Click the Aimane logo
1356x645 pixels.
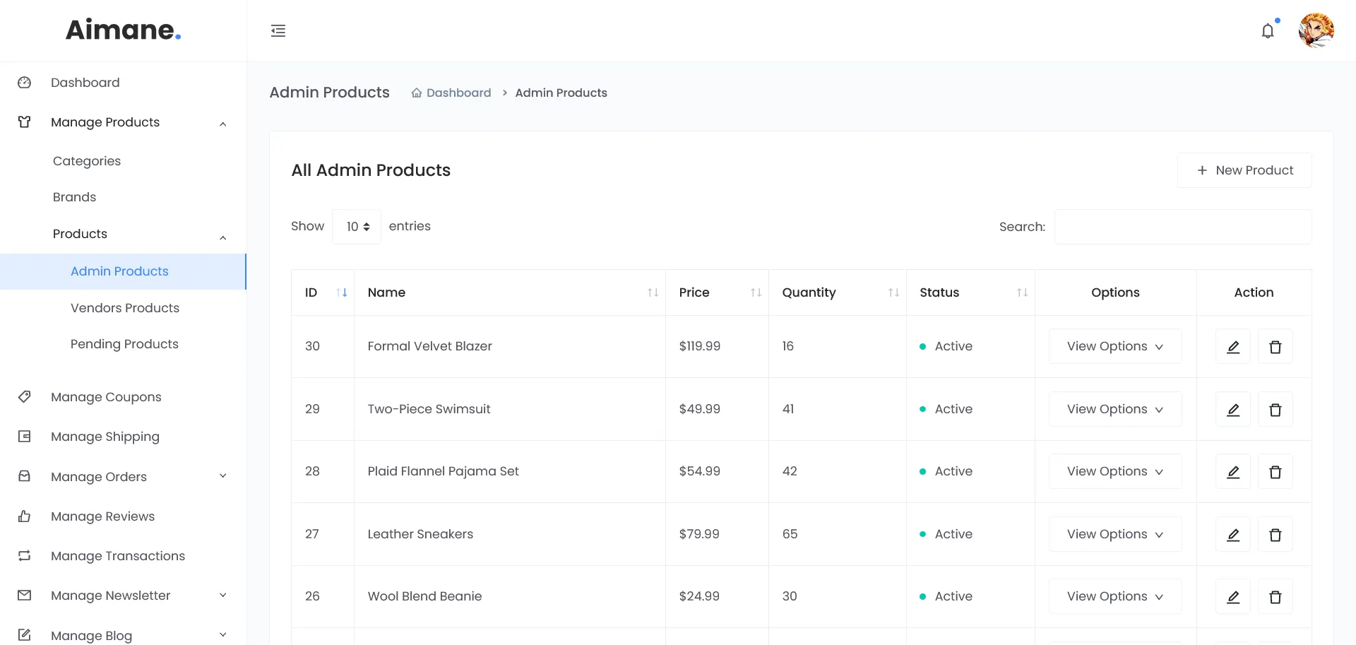(x=124, y=30)
